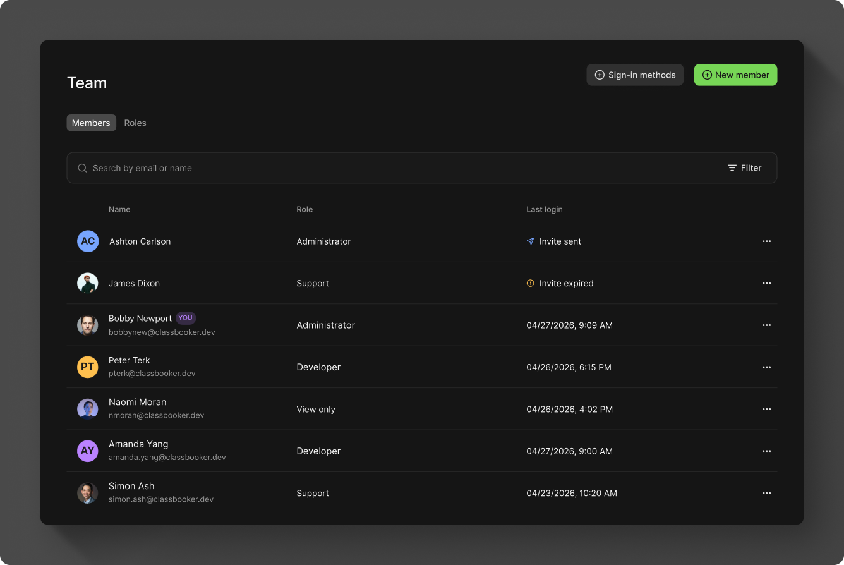This screenshot has height=565, width=844.
Task: Open more options for Peter Terk
Action: [766, 367]
